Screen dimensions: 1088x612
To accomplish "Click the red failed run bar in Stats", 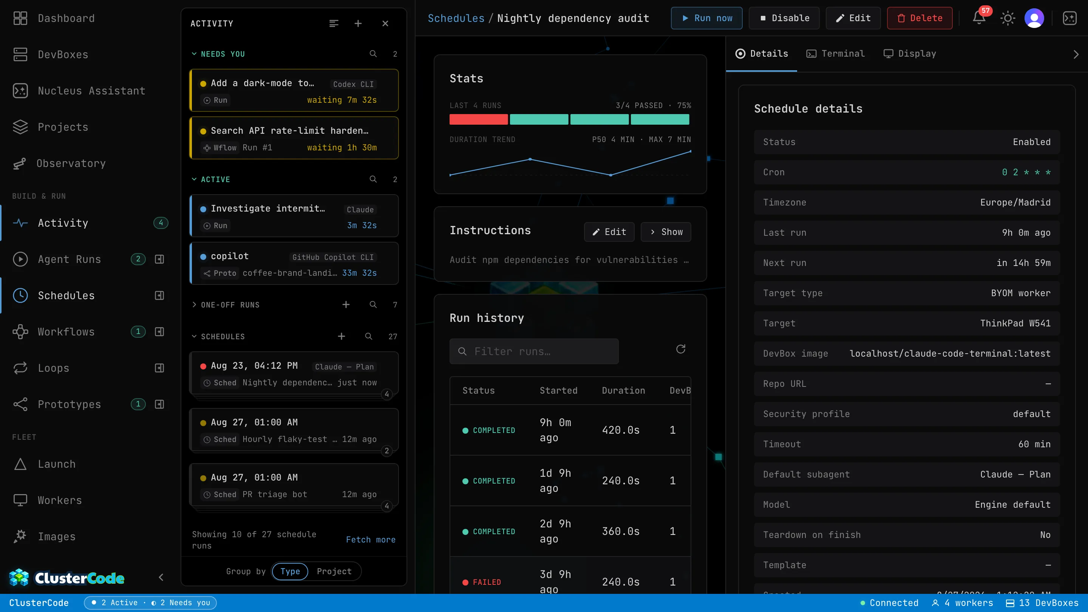I will [479, 119].
